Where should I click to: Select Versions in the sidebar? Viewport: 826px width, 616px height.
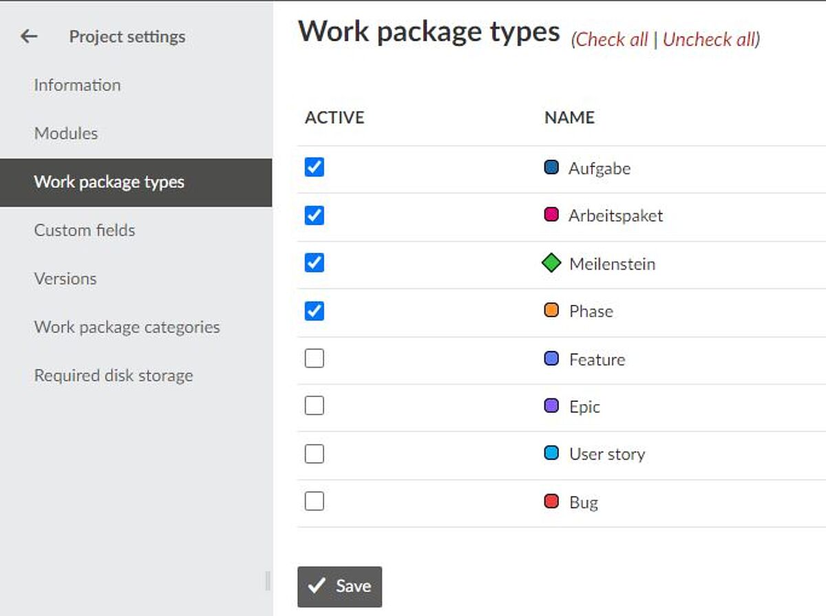(x=65, y=279)
